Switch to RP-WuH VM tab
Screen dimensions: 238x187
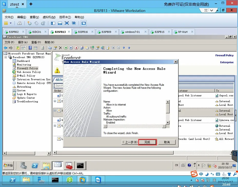point(183,32)
